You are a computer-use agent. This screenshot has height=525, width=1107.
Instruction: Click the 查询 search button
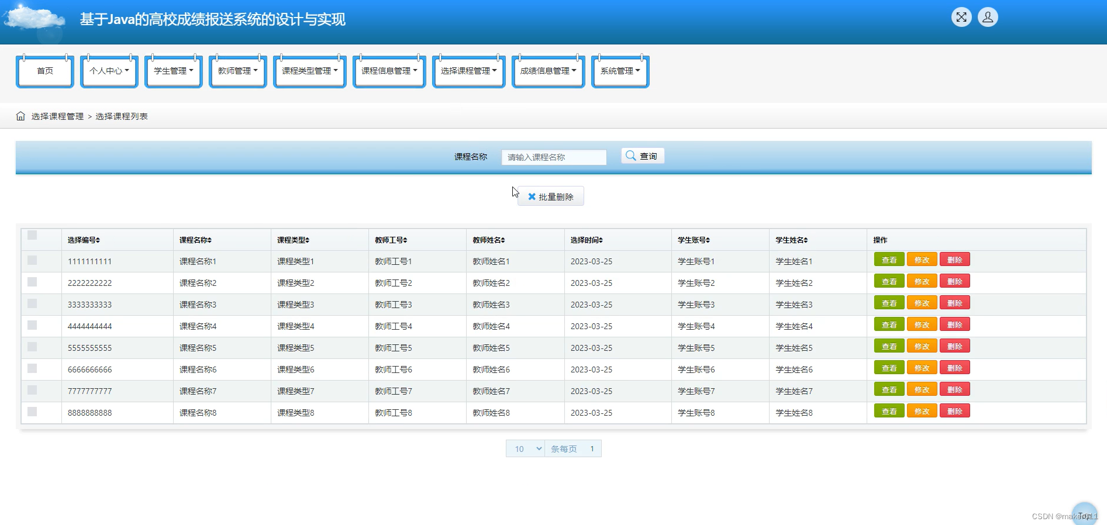pyautogui.click(x=643, y=156)
